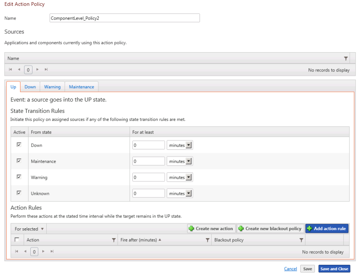359x276 pixels.
Task: Open time unit dropdown for Down row
Action: click(180, 145)
